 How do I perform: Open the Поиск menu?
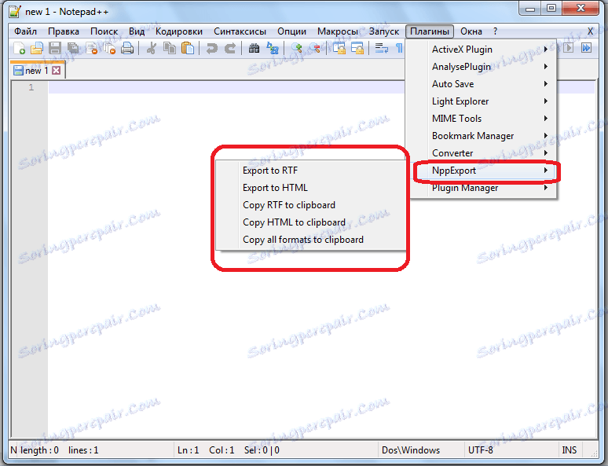point(104,31)
